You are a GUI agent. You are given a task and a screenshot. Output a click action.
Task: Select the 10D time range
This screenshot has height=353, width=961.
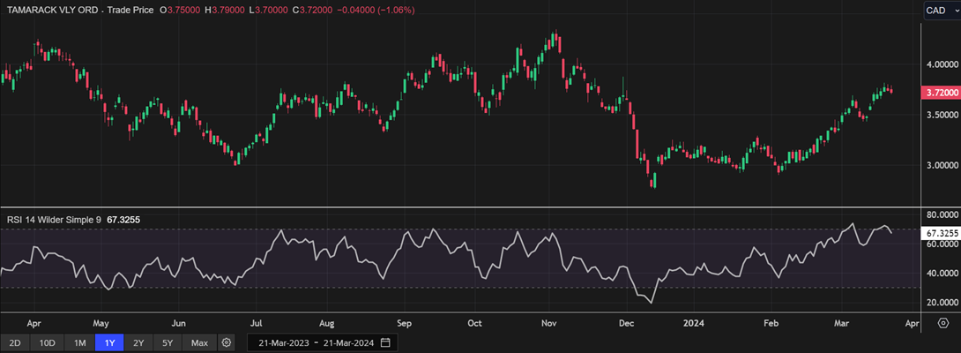[x=48, y=342]
